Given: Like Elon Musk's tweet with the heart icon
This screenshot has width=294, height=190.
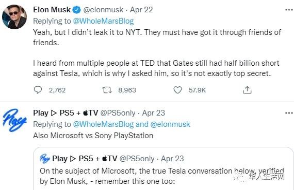Looking at the screenshot, I should pos(177,90).
